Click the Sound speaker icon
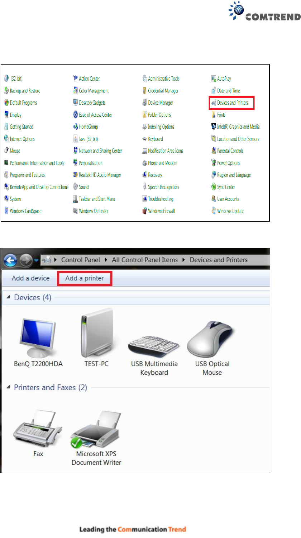 coord(76,187)
